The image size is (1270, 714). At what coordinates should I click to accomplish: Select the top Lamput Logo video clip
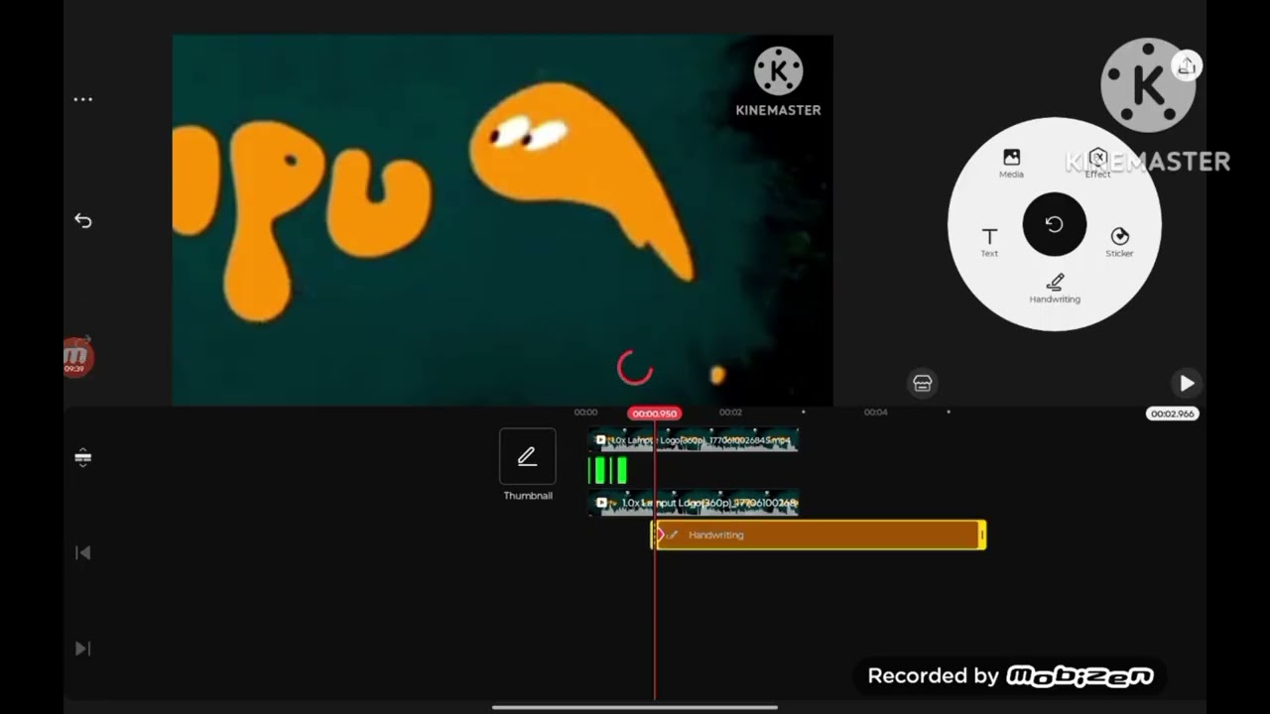(x=694, y=440)
